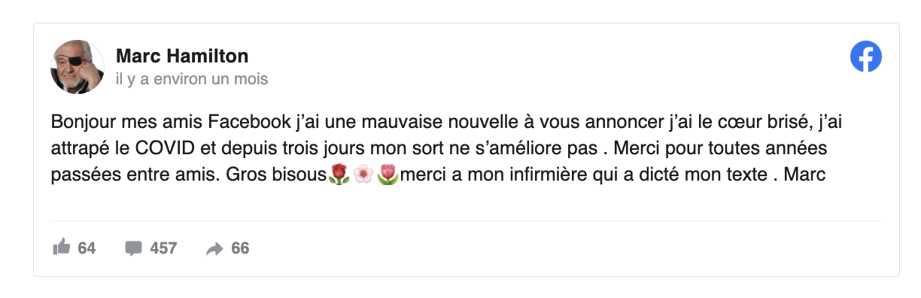Click the thumbs-up like icon
Image resolution: width=921 pixels, height=298 pixels.
(x=61, y=248)
